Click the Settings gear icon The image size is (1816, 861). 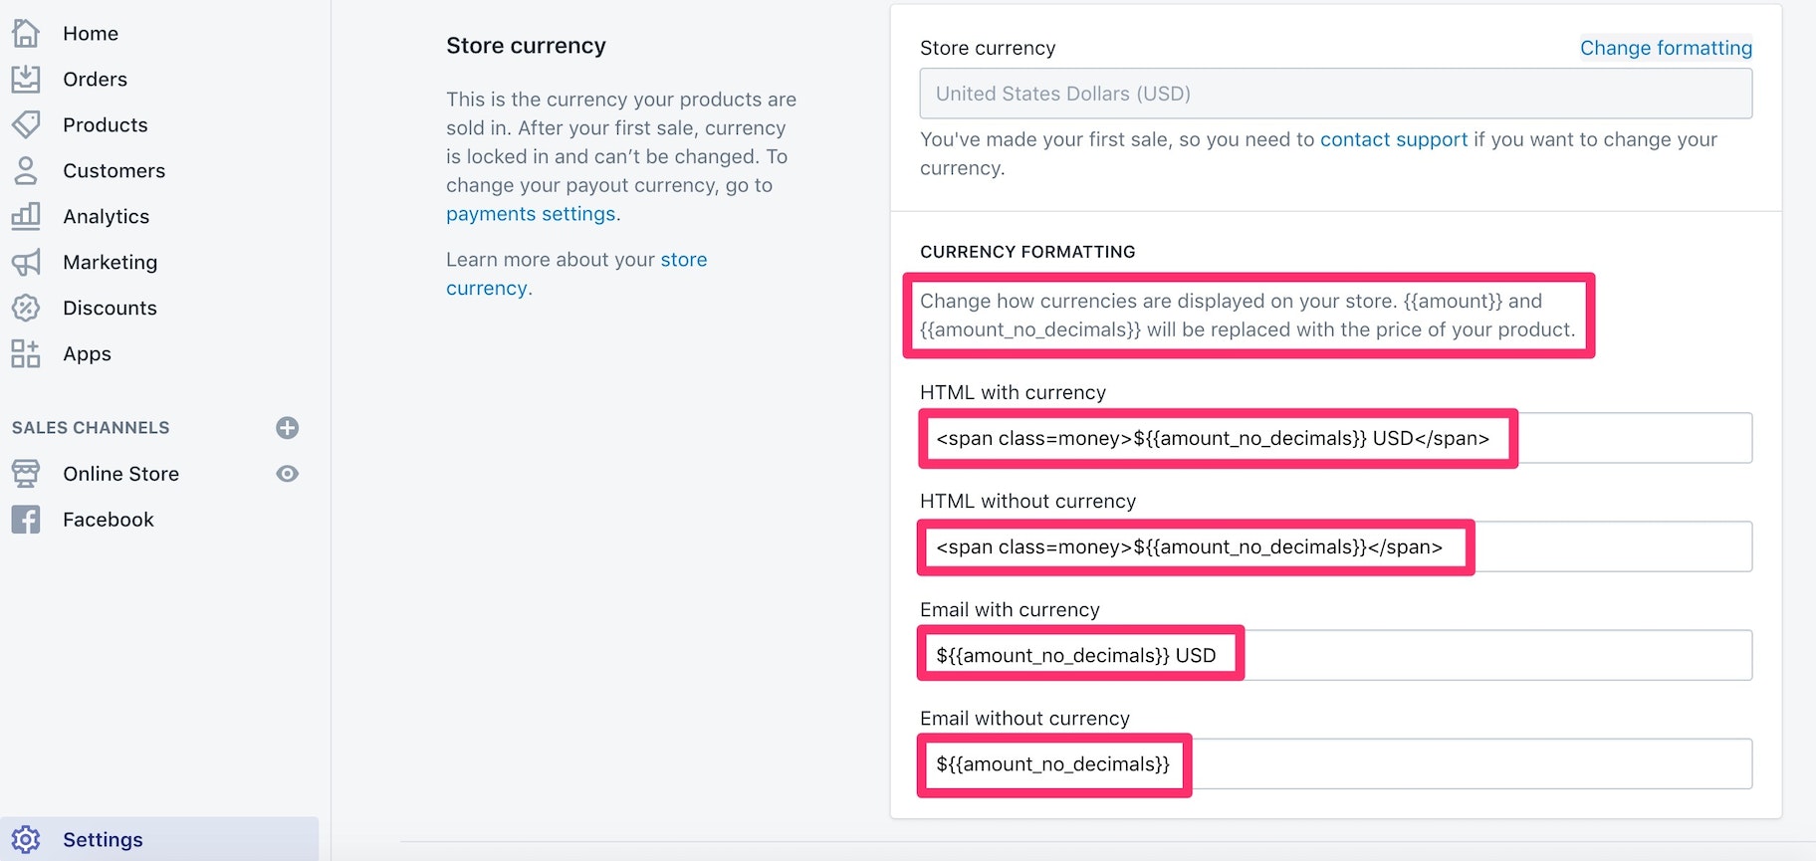coord(25,839)
